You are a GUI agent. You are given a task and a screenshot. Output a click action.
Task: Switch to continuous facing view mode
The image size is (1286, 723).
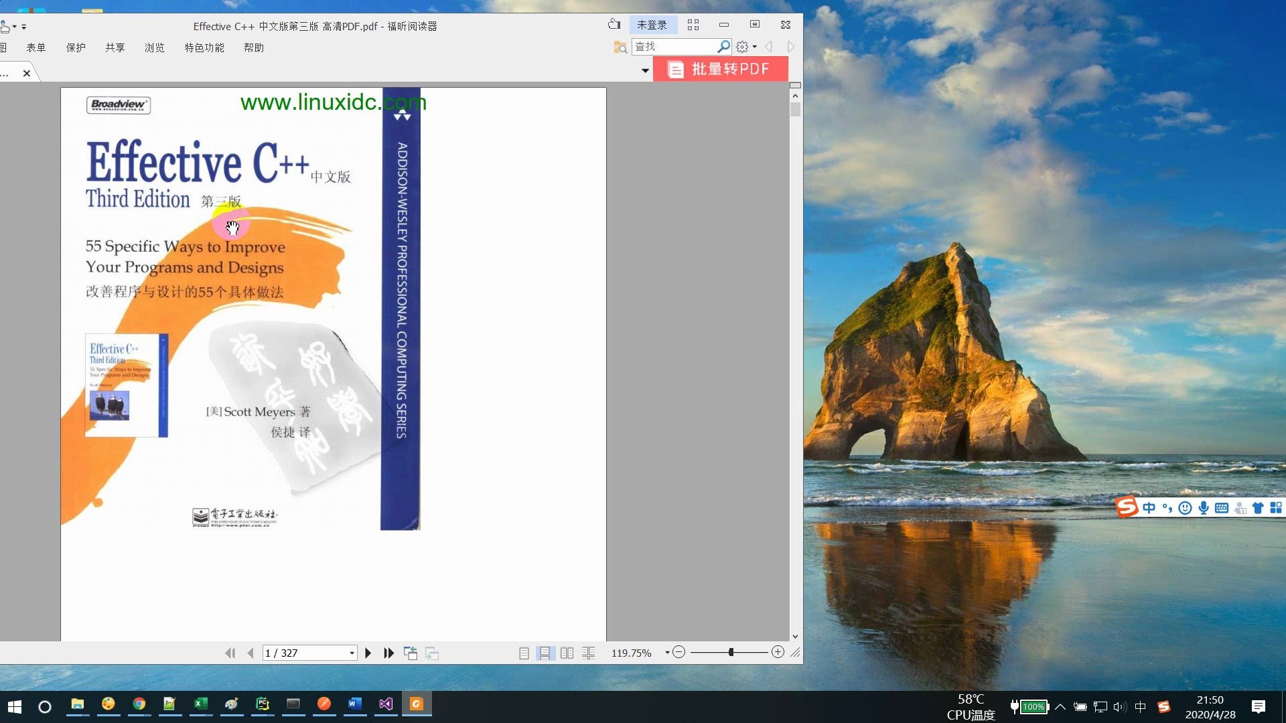(588, 653)
